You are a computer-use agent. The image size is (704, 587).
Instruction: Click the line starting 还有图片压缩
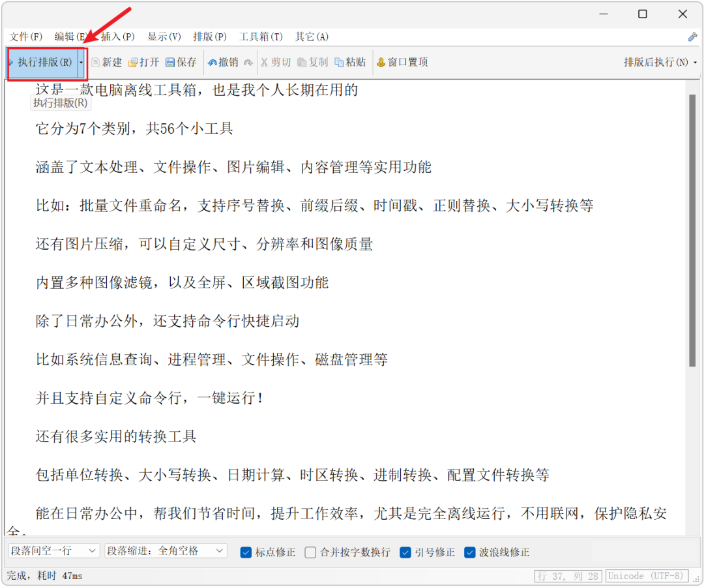tap(204, 245)
